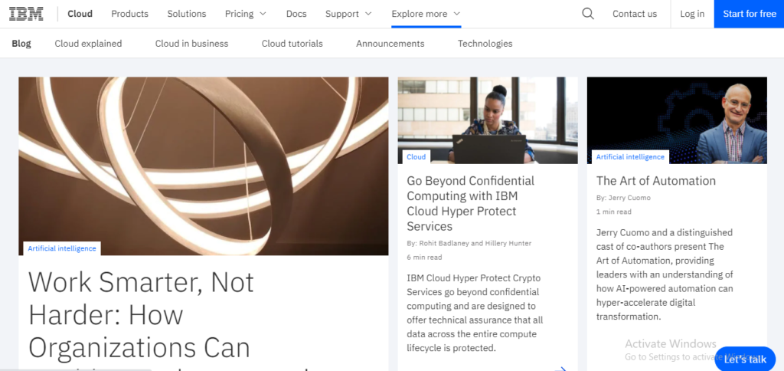Viewport: 784px width, 371px height.
Task: Expand the Support dropdown menu
Action: point(348,14)
